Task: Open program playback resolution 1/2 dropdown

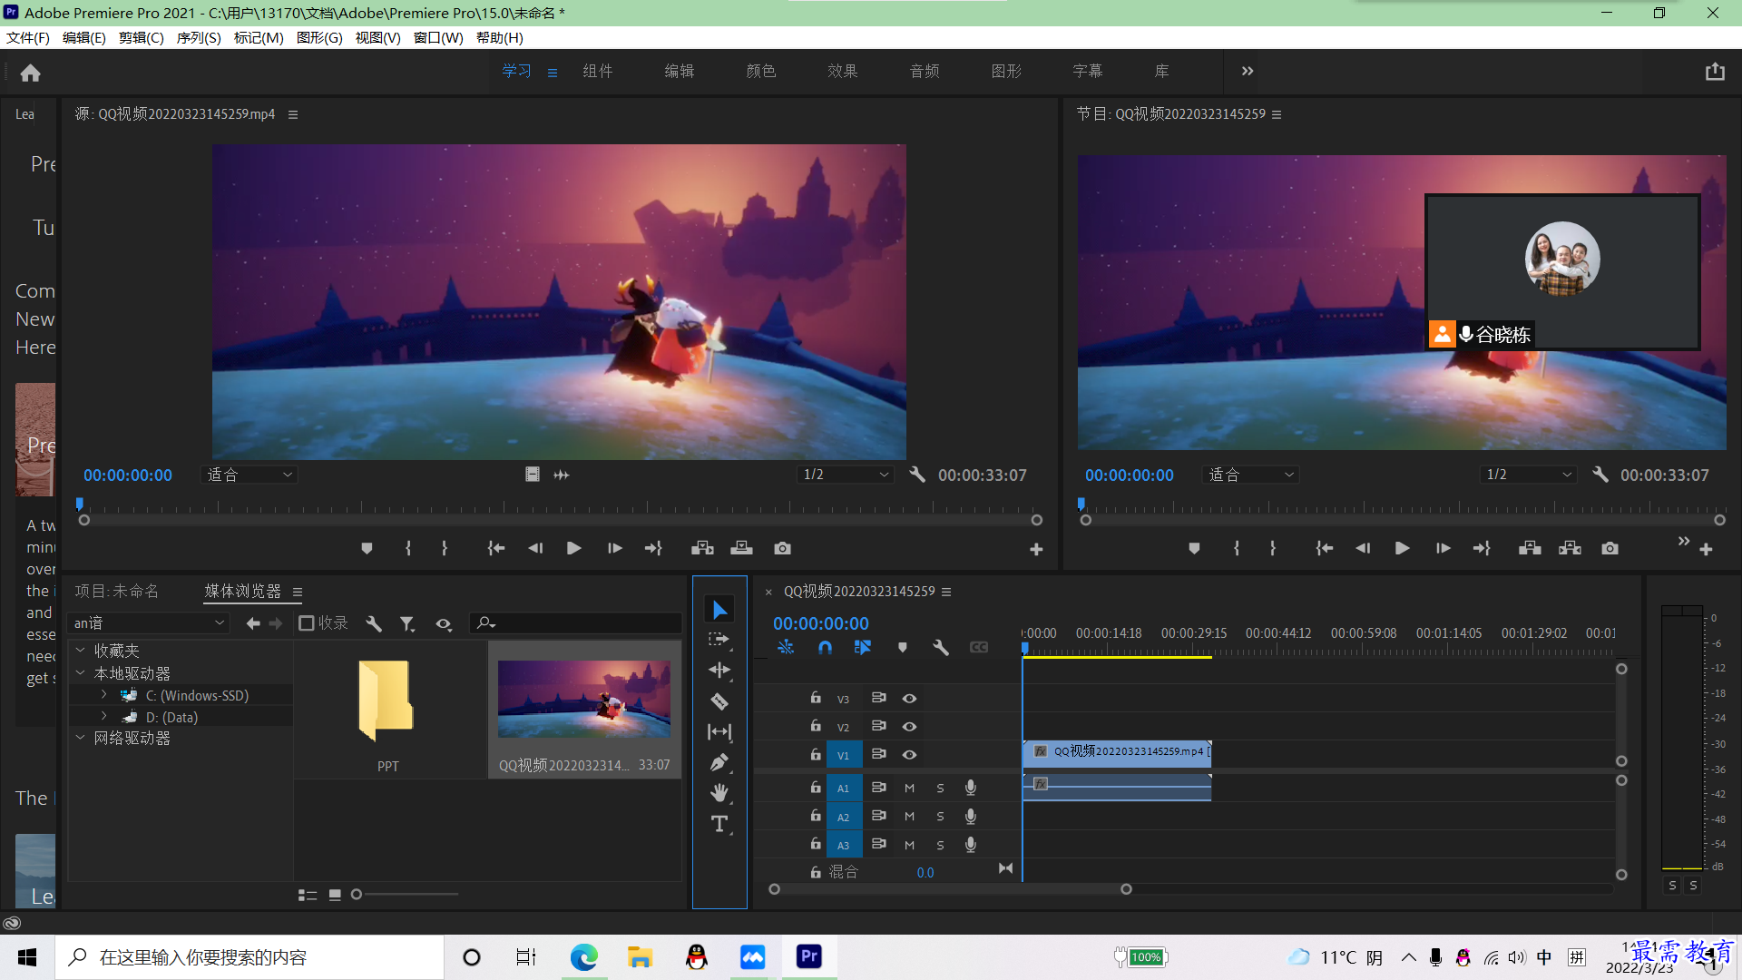Action: coord(1529,475)
